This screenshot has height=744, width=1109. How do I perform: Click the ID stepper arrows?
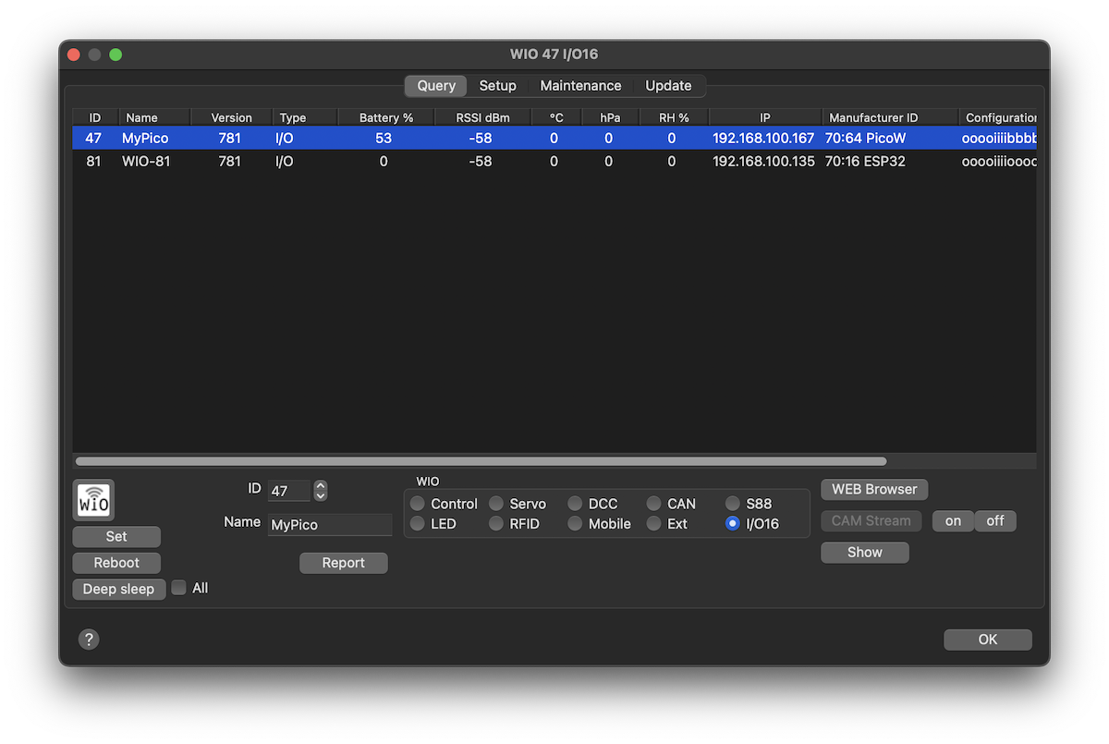(x=321, y=491)
